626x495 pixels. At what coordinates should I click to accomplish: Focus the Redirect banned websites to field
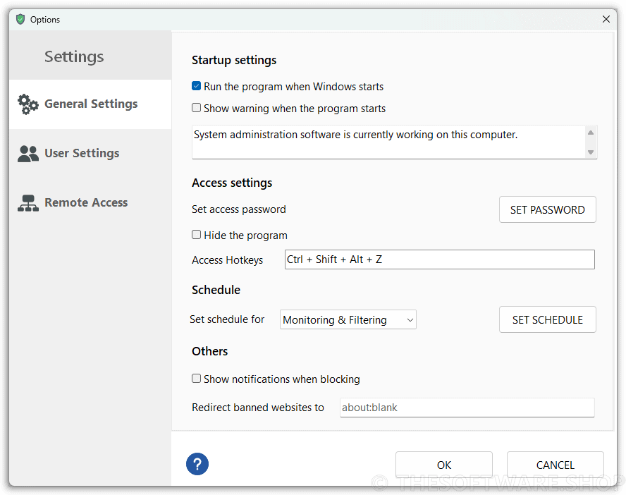(x=467, y=408)
